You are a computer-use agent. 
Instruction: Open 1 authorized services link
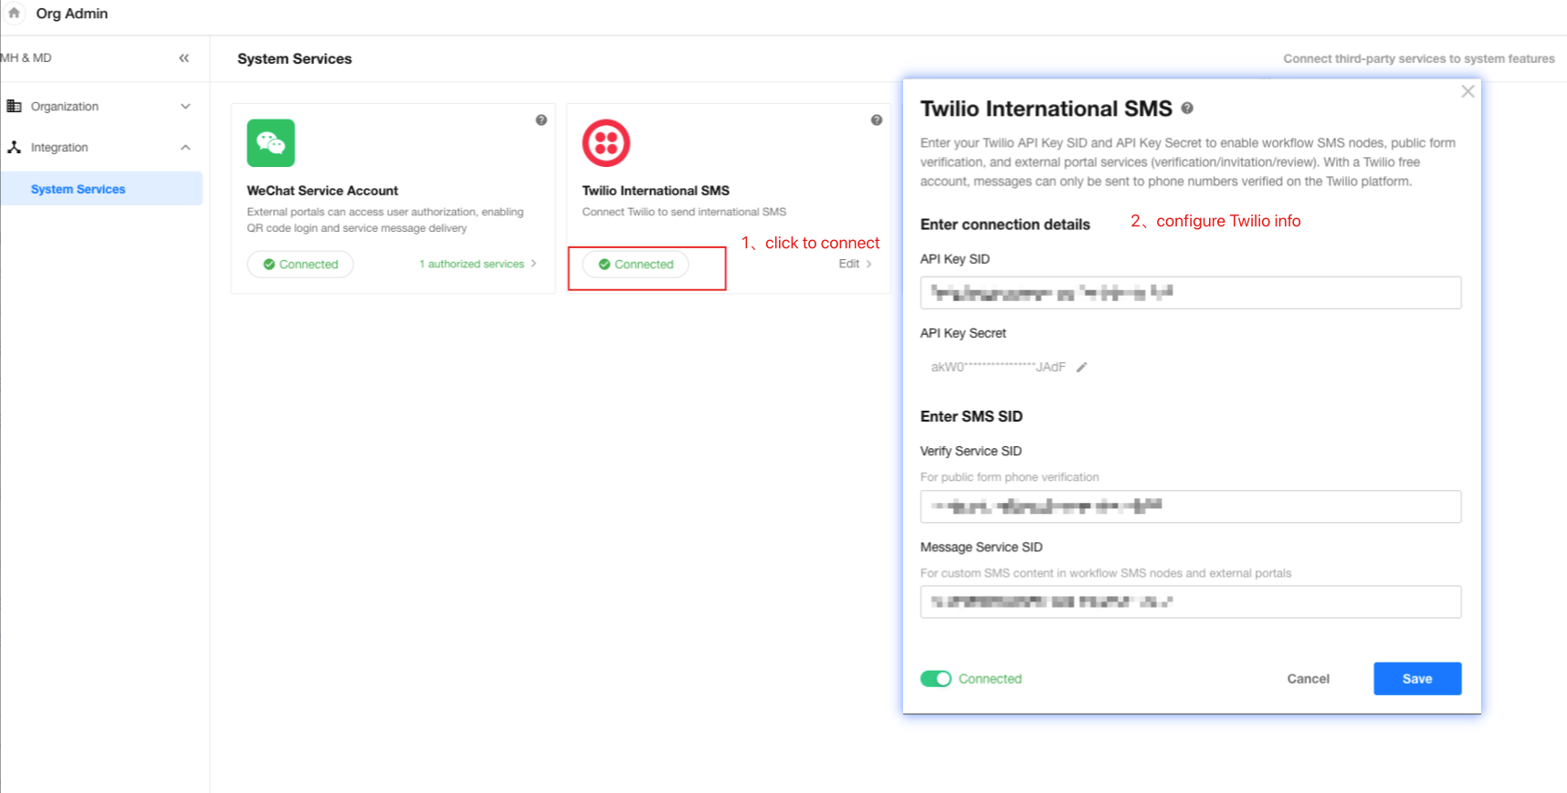coord(478,264)
